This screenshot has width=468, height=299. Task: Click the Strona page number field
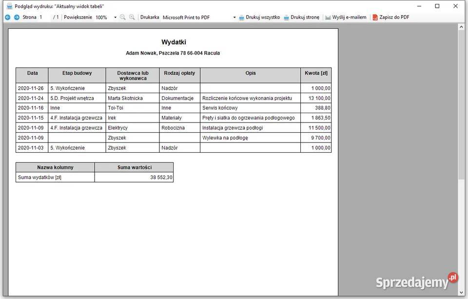pyautogui.click(x=44, y=17)
